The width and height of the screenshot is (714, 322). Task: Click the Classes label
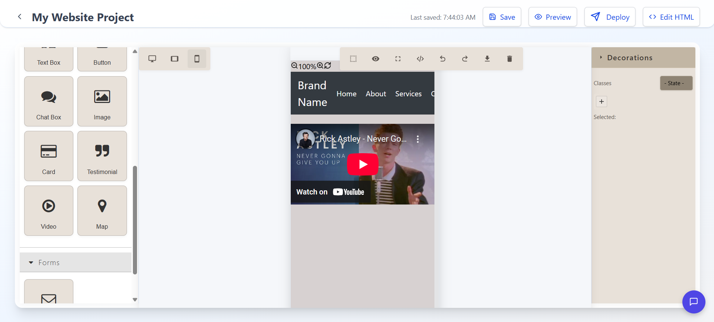602,83
